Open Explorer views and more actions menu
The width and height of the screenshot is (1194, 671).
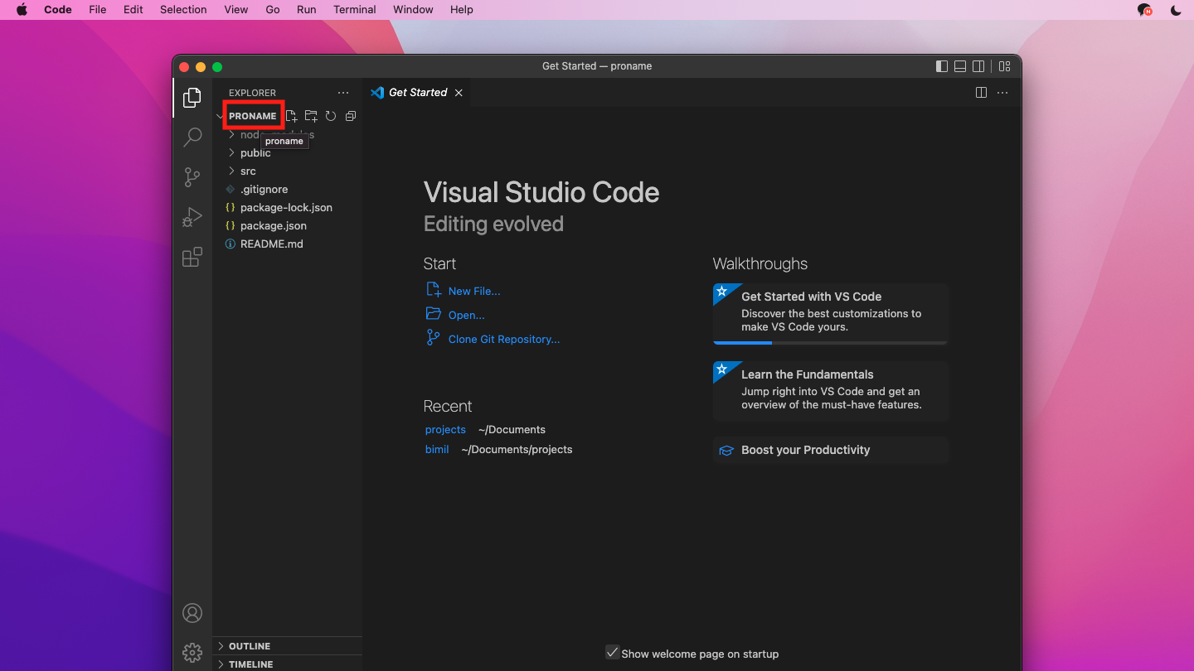point(343,93)
